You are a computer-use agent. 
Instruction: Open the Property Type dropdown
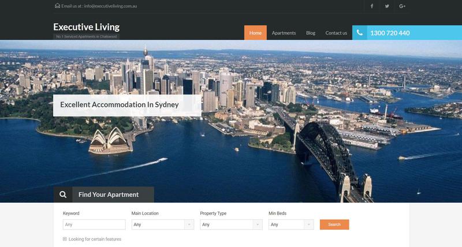(231, 224)
